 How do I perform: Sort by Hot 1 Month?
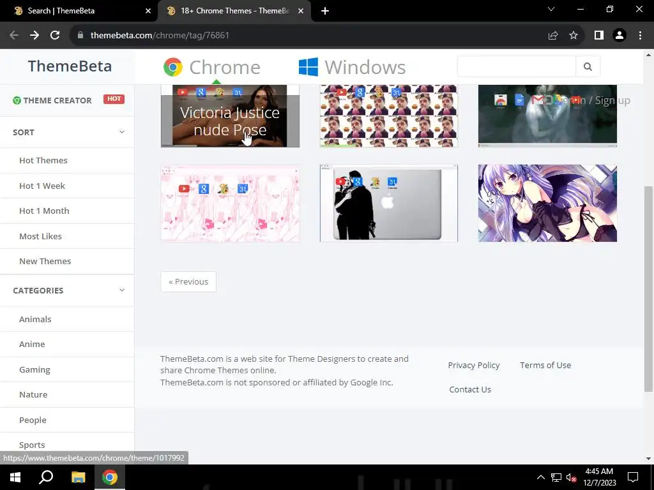click(x=44, y=211)
